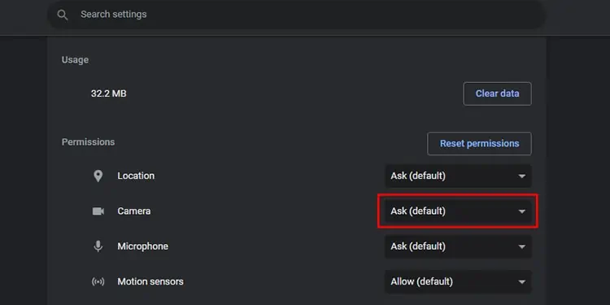
Task: Open the Microphone permission dropdown
Action: [x=458, y=246]
